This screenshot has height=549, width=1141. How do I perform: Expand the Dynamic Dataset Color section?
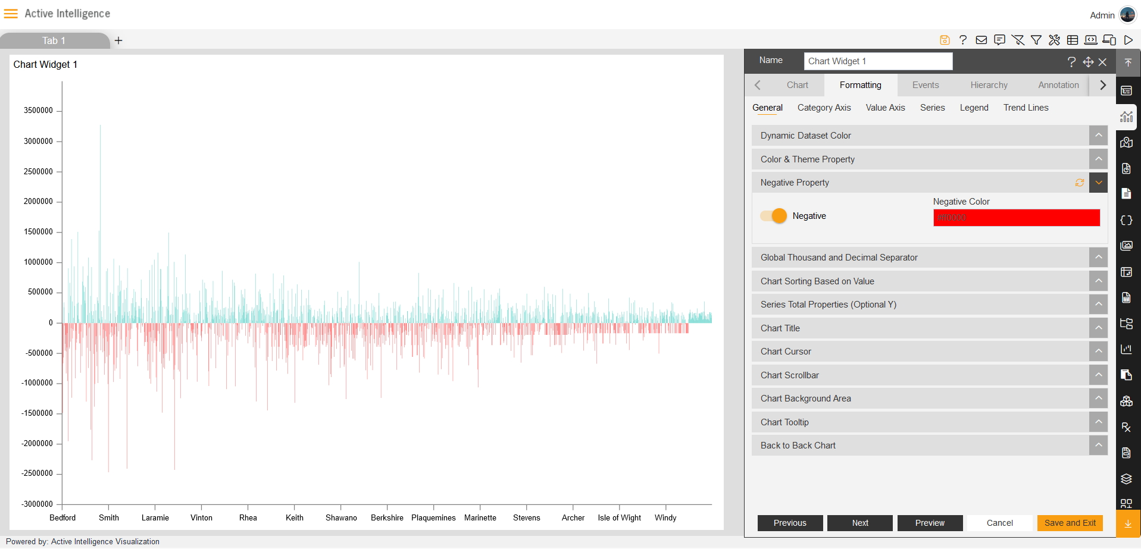1099,136
